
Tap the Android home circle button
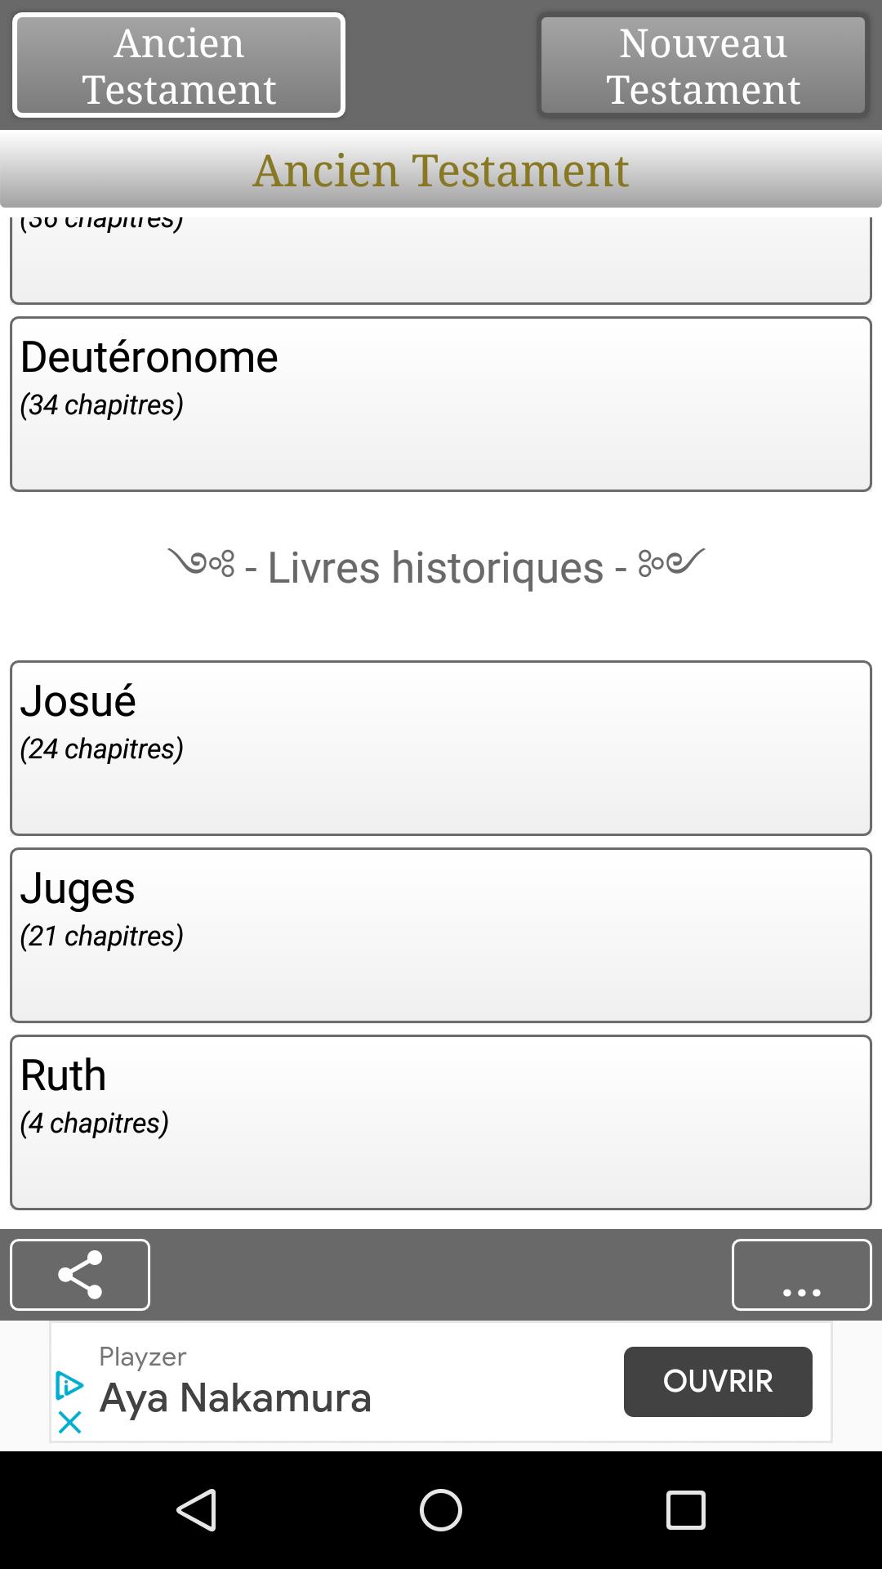[x=441, y=1509]
